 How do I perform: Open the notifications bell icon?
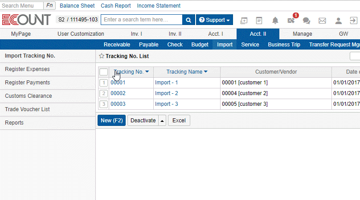[275, 21]
